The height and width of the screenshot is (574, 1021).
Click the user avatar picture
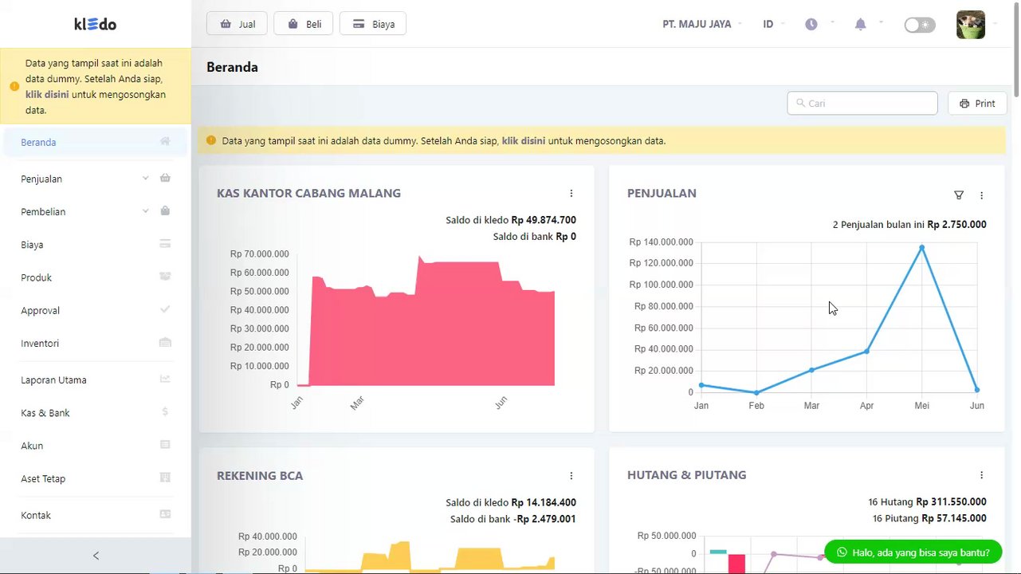(971, 25)
